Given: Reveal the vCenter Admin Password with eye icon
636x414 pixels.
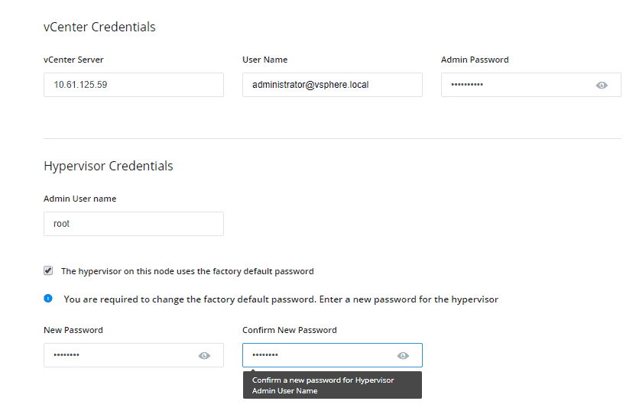Looking at the screenshot, I should tap(602, 85).
